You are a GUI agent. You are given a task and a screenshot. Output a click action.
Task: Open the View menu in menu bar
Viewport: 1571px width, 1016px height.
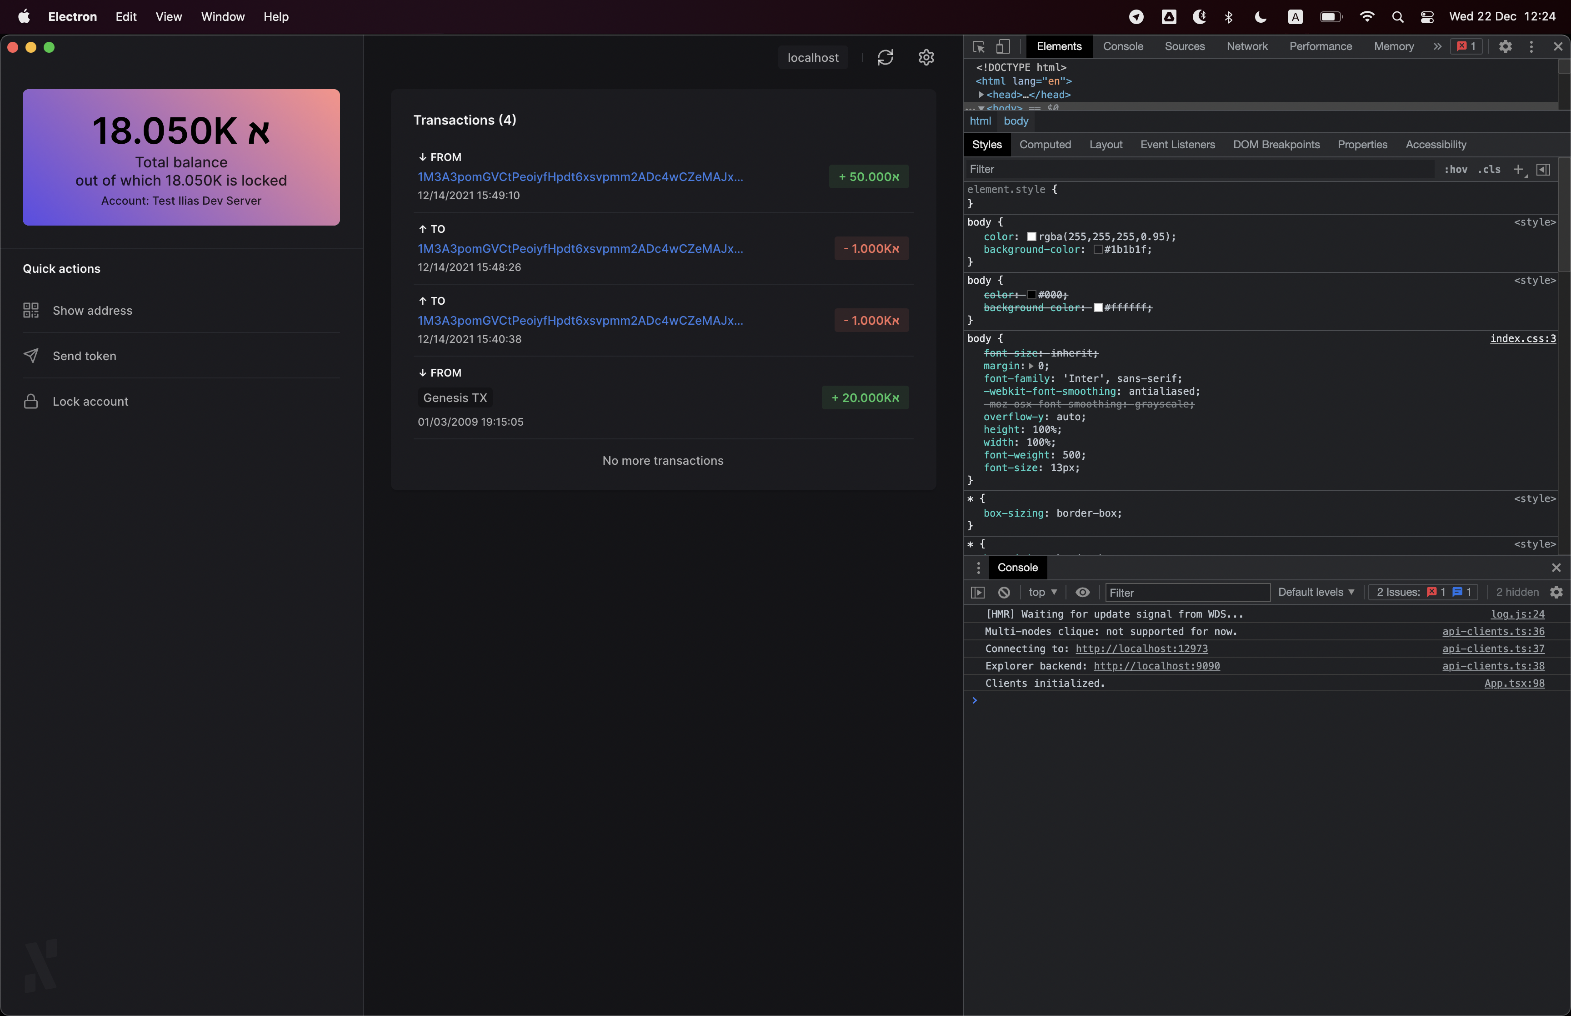(x=168, y=16)
